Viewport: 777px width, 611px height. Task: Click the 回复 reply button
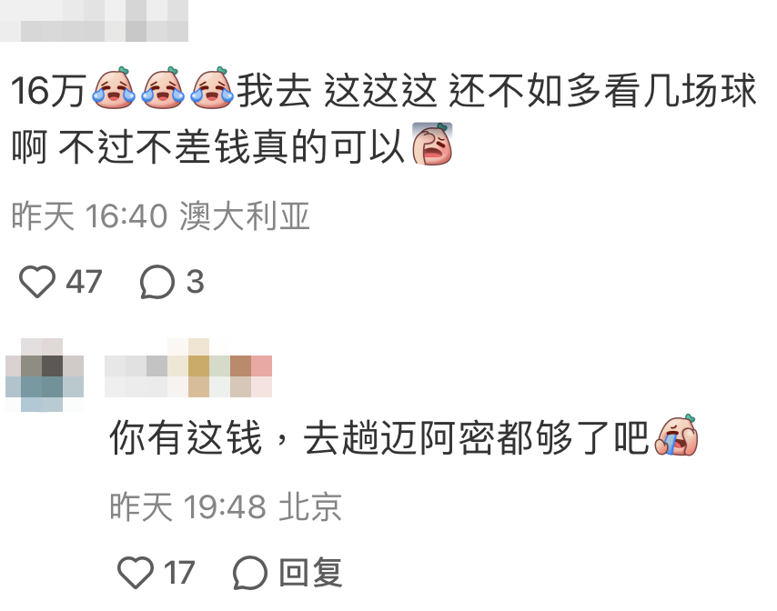coord(310,573)
